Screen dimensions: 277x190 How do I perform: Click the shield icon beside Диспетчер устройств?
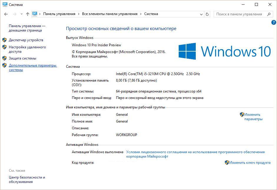5,40
